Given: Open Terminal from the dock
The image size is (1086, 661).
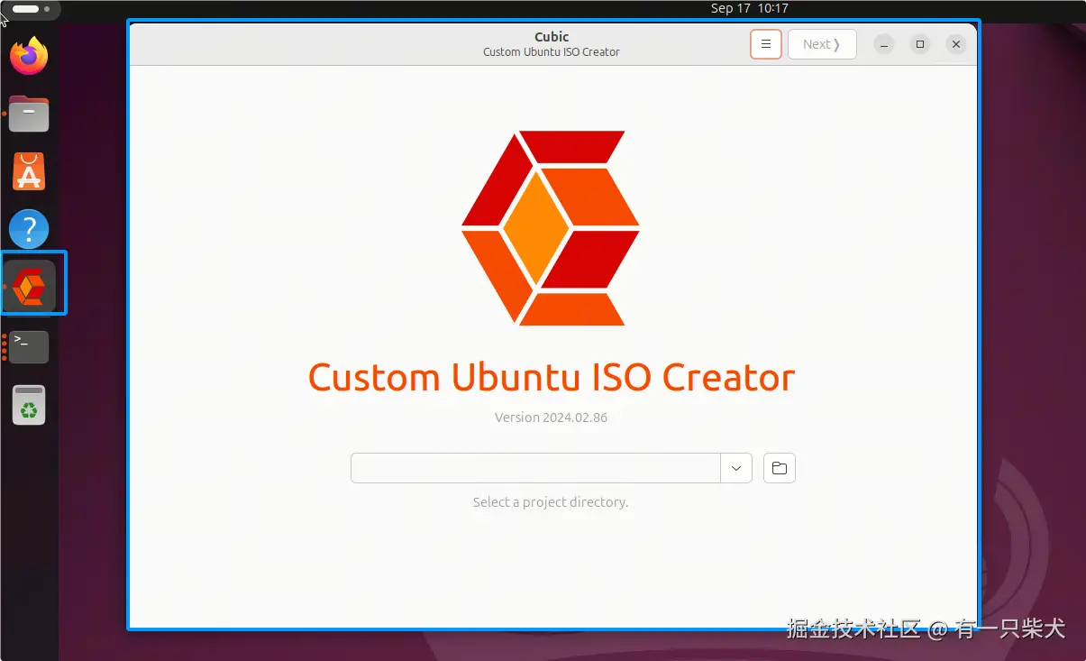Looking at the screenshot, I should pos(29,346).
